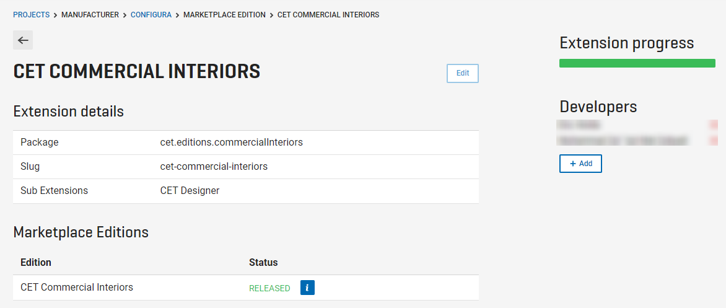The image size is (726, 308).
Task: Click the RELEASED status label
Action: coord(269,288)
